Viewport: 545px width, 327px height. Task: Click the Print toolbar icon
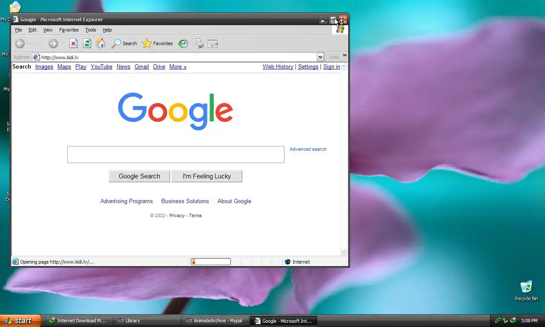(199, 43)
